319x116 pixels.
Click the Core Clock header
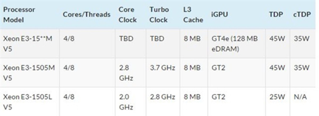pos(128,15)
